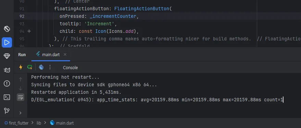Open the Problems exclamation icon
The width and height of the screenshot is (301, 128).
coord(7,84)
